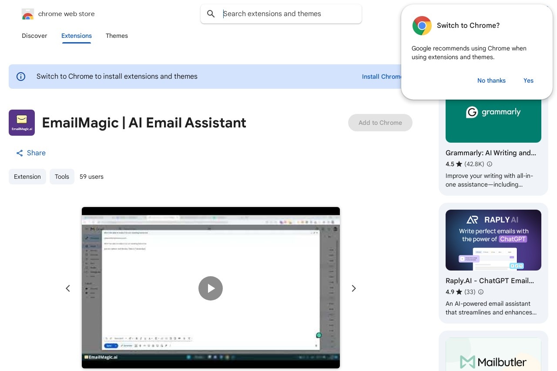Screen dimensions: 557x371
Task: Play the EmailMagic demo video
Action: [211, 288]
